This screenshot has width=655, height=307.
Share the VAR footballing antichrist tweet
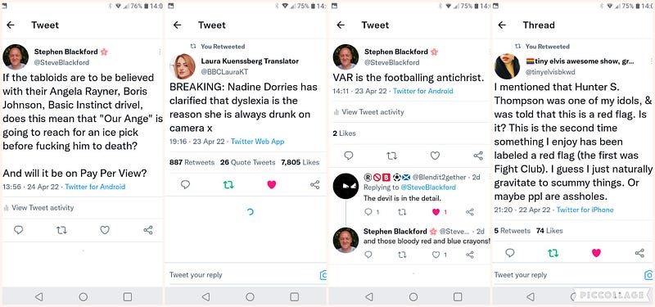tap(478, 156)
